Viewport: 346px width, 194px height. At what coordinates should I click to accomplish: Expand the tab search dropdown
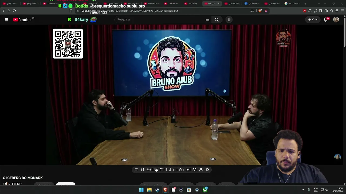(319, 4)
